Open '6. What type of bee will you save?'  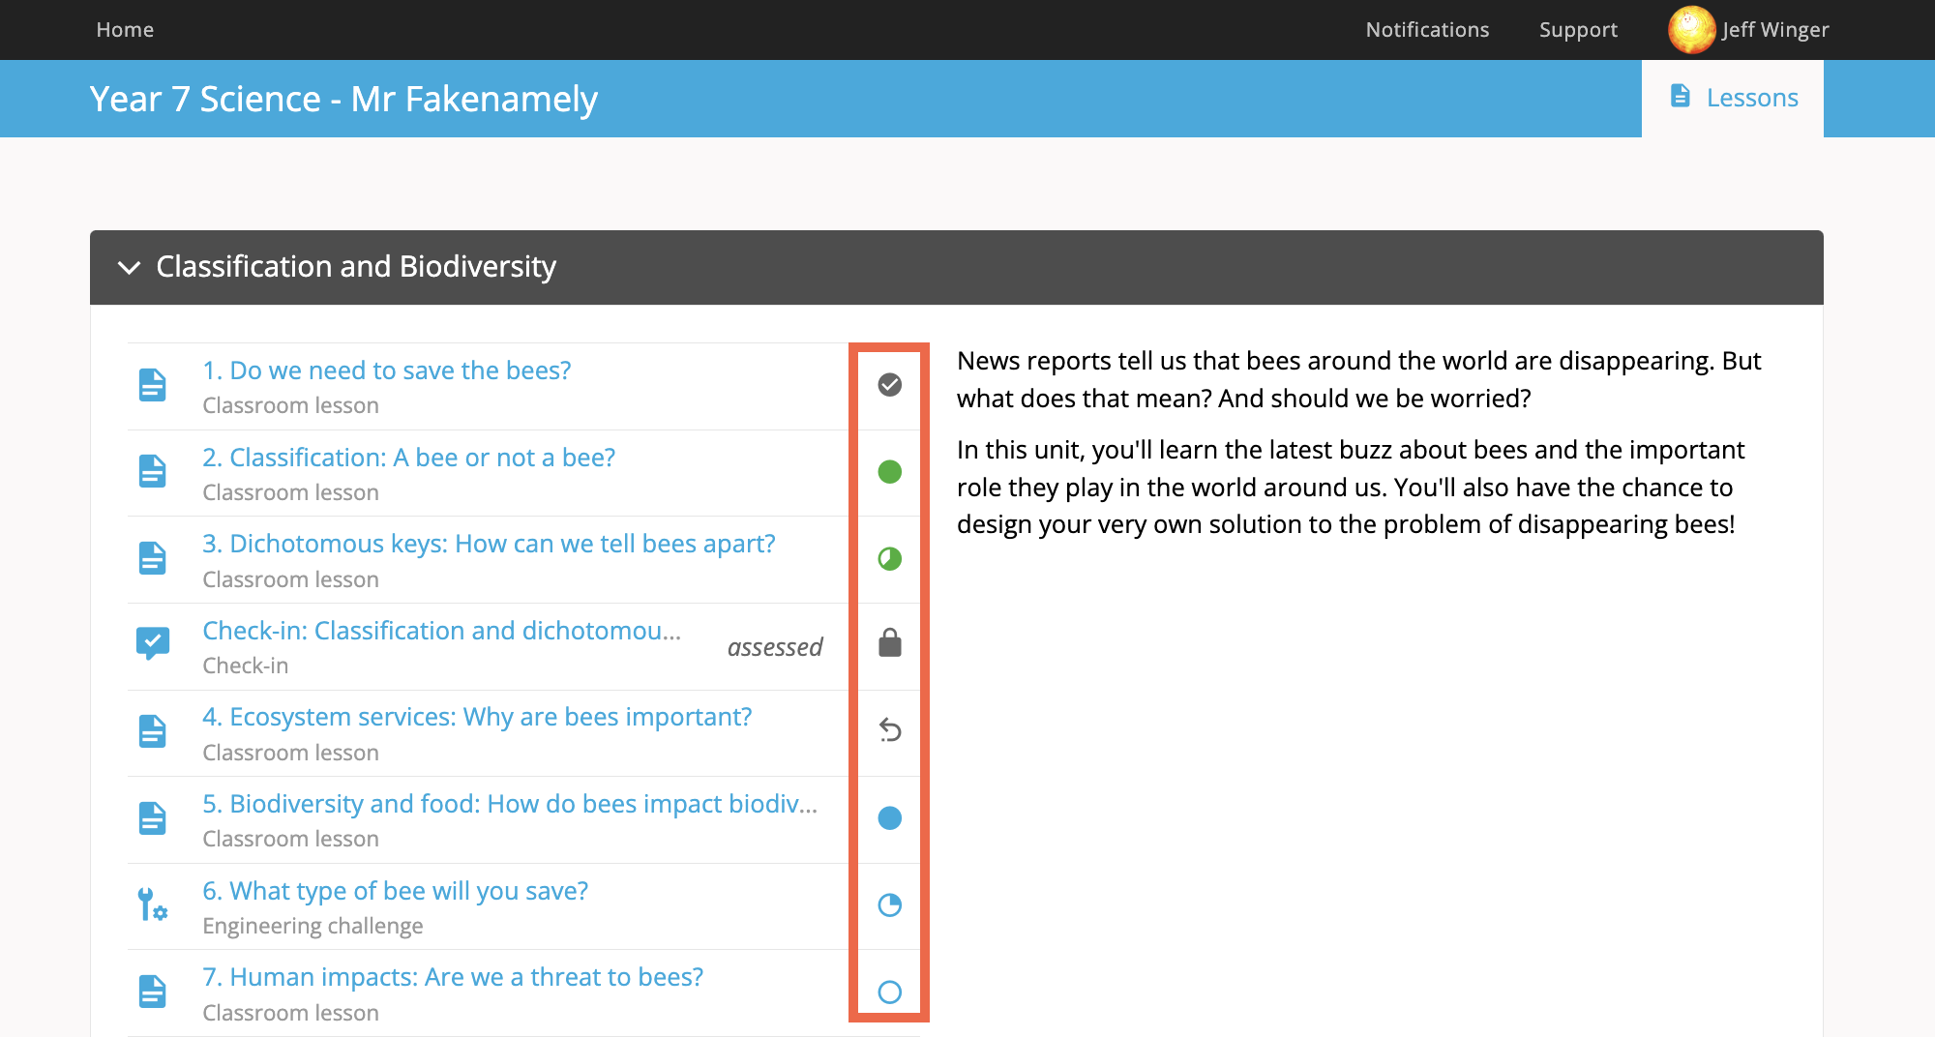point(395,891)
